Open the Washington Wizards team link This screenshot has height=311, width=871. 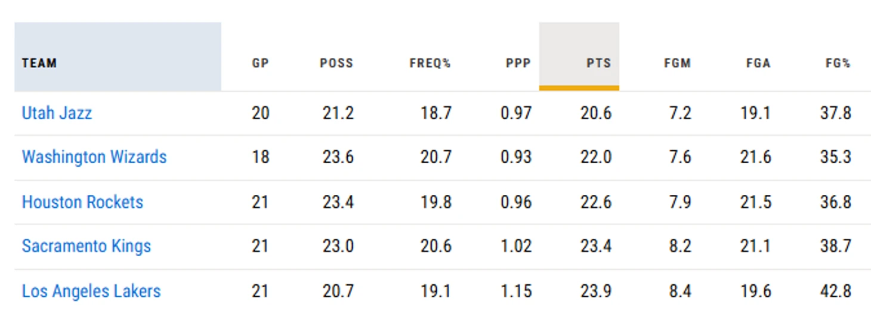(x=94, y=157)
